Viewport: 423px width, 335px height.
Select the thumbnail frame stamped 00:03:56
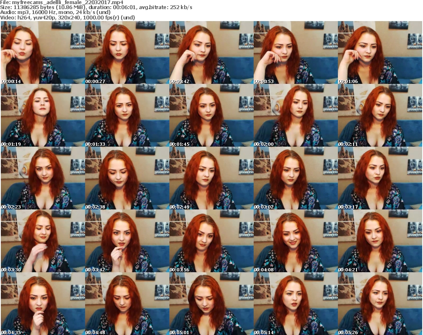tap(211, 241)
